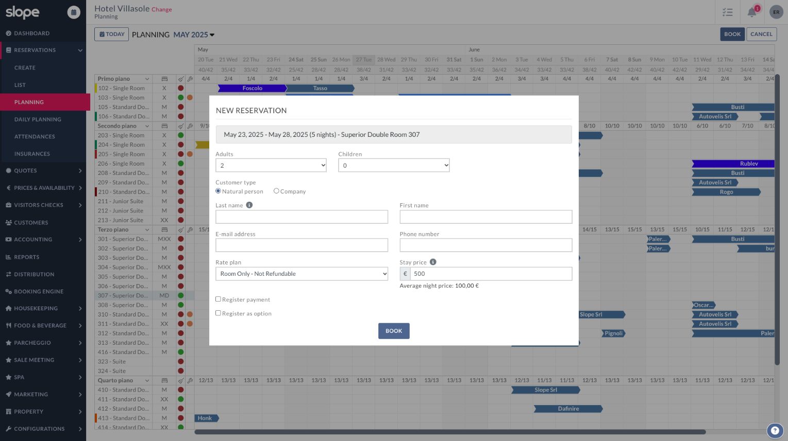Focus the Phone number field
Screen dimensions: 788x441
coord(486,245)
